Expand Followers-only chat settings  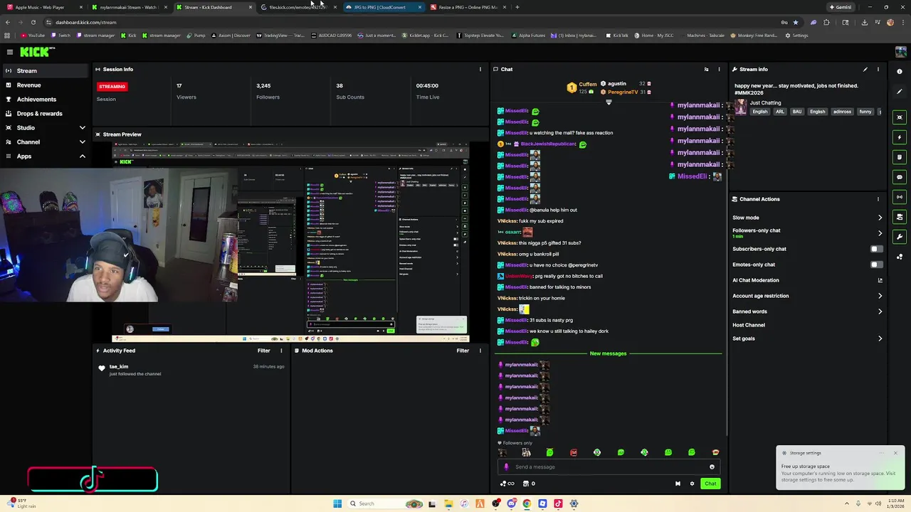880,233
